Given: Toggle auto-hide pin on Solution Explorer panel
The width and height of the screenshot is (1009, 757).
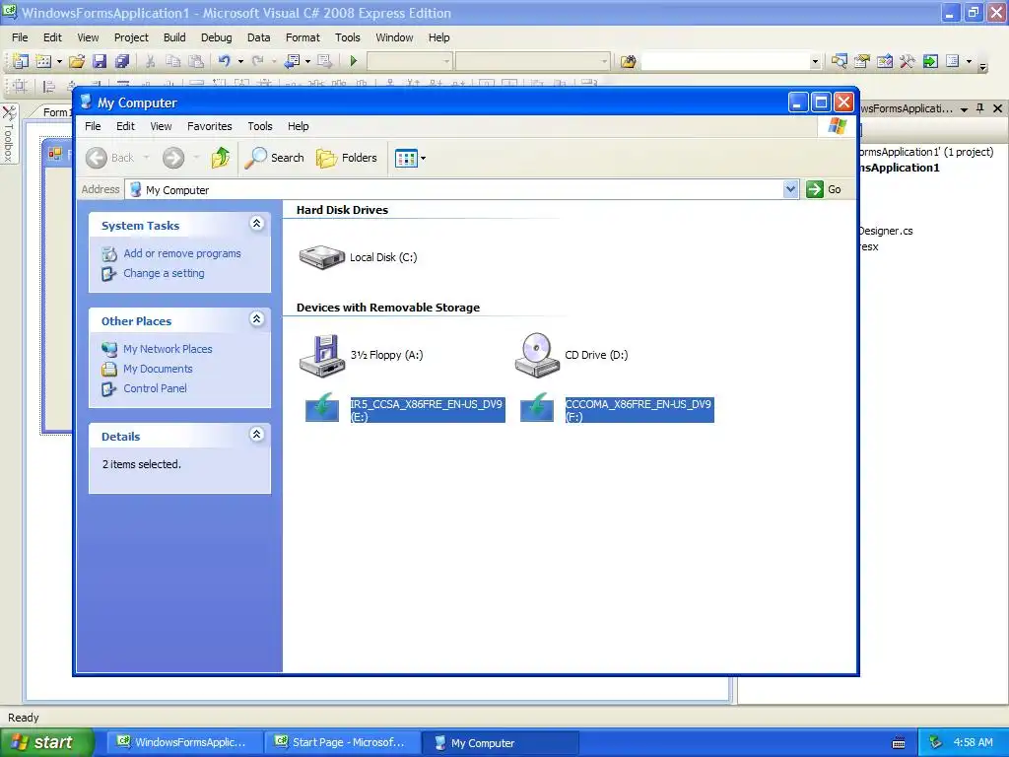Looking at the screenshot, I should [980, 108].
